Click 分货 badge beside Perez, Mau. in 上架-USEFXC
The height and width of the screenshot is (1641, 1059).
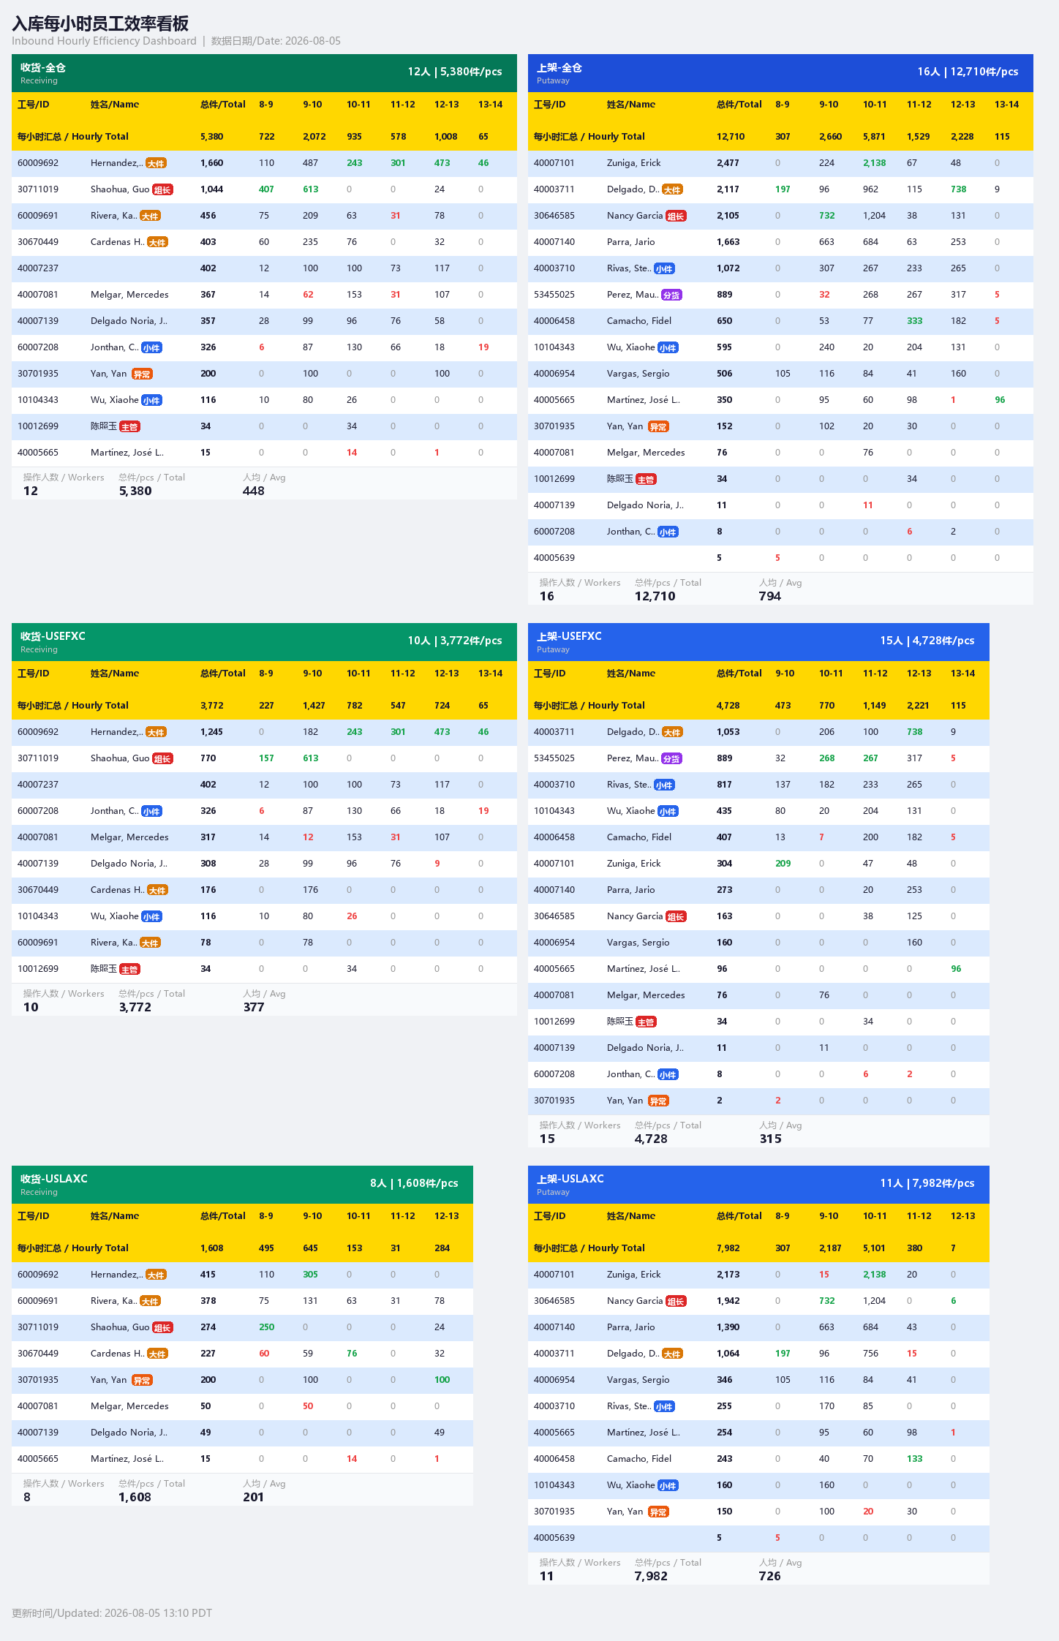[671, 758]
